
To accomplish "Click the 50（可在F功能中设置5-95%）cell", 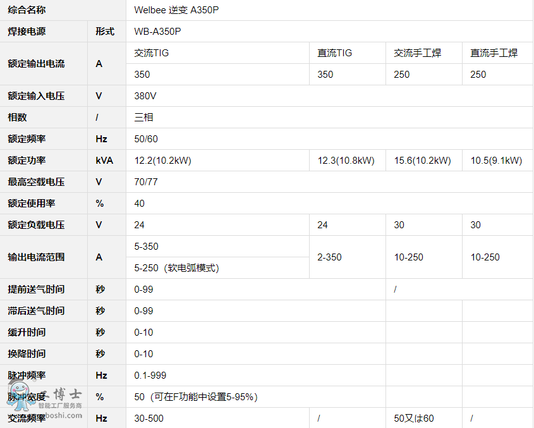I will (x=196, y=397).
